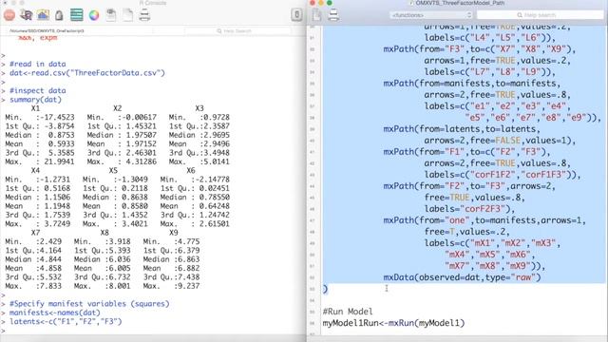608x342 pixels.
Task: Click the X5 column header in summary output
Action: [x=113, y=171]
